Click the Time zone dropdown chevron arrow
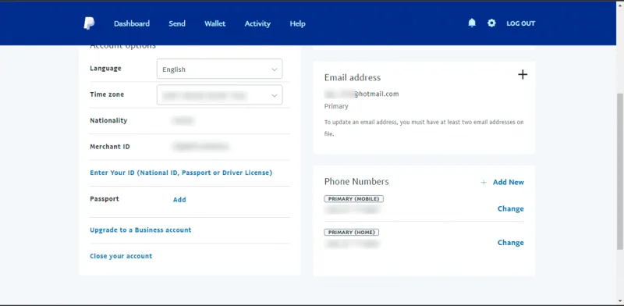The width and height of the screenshot is (624, 306). pos(275,95)
